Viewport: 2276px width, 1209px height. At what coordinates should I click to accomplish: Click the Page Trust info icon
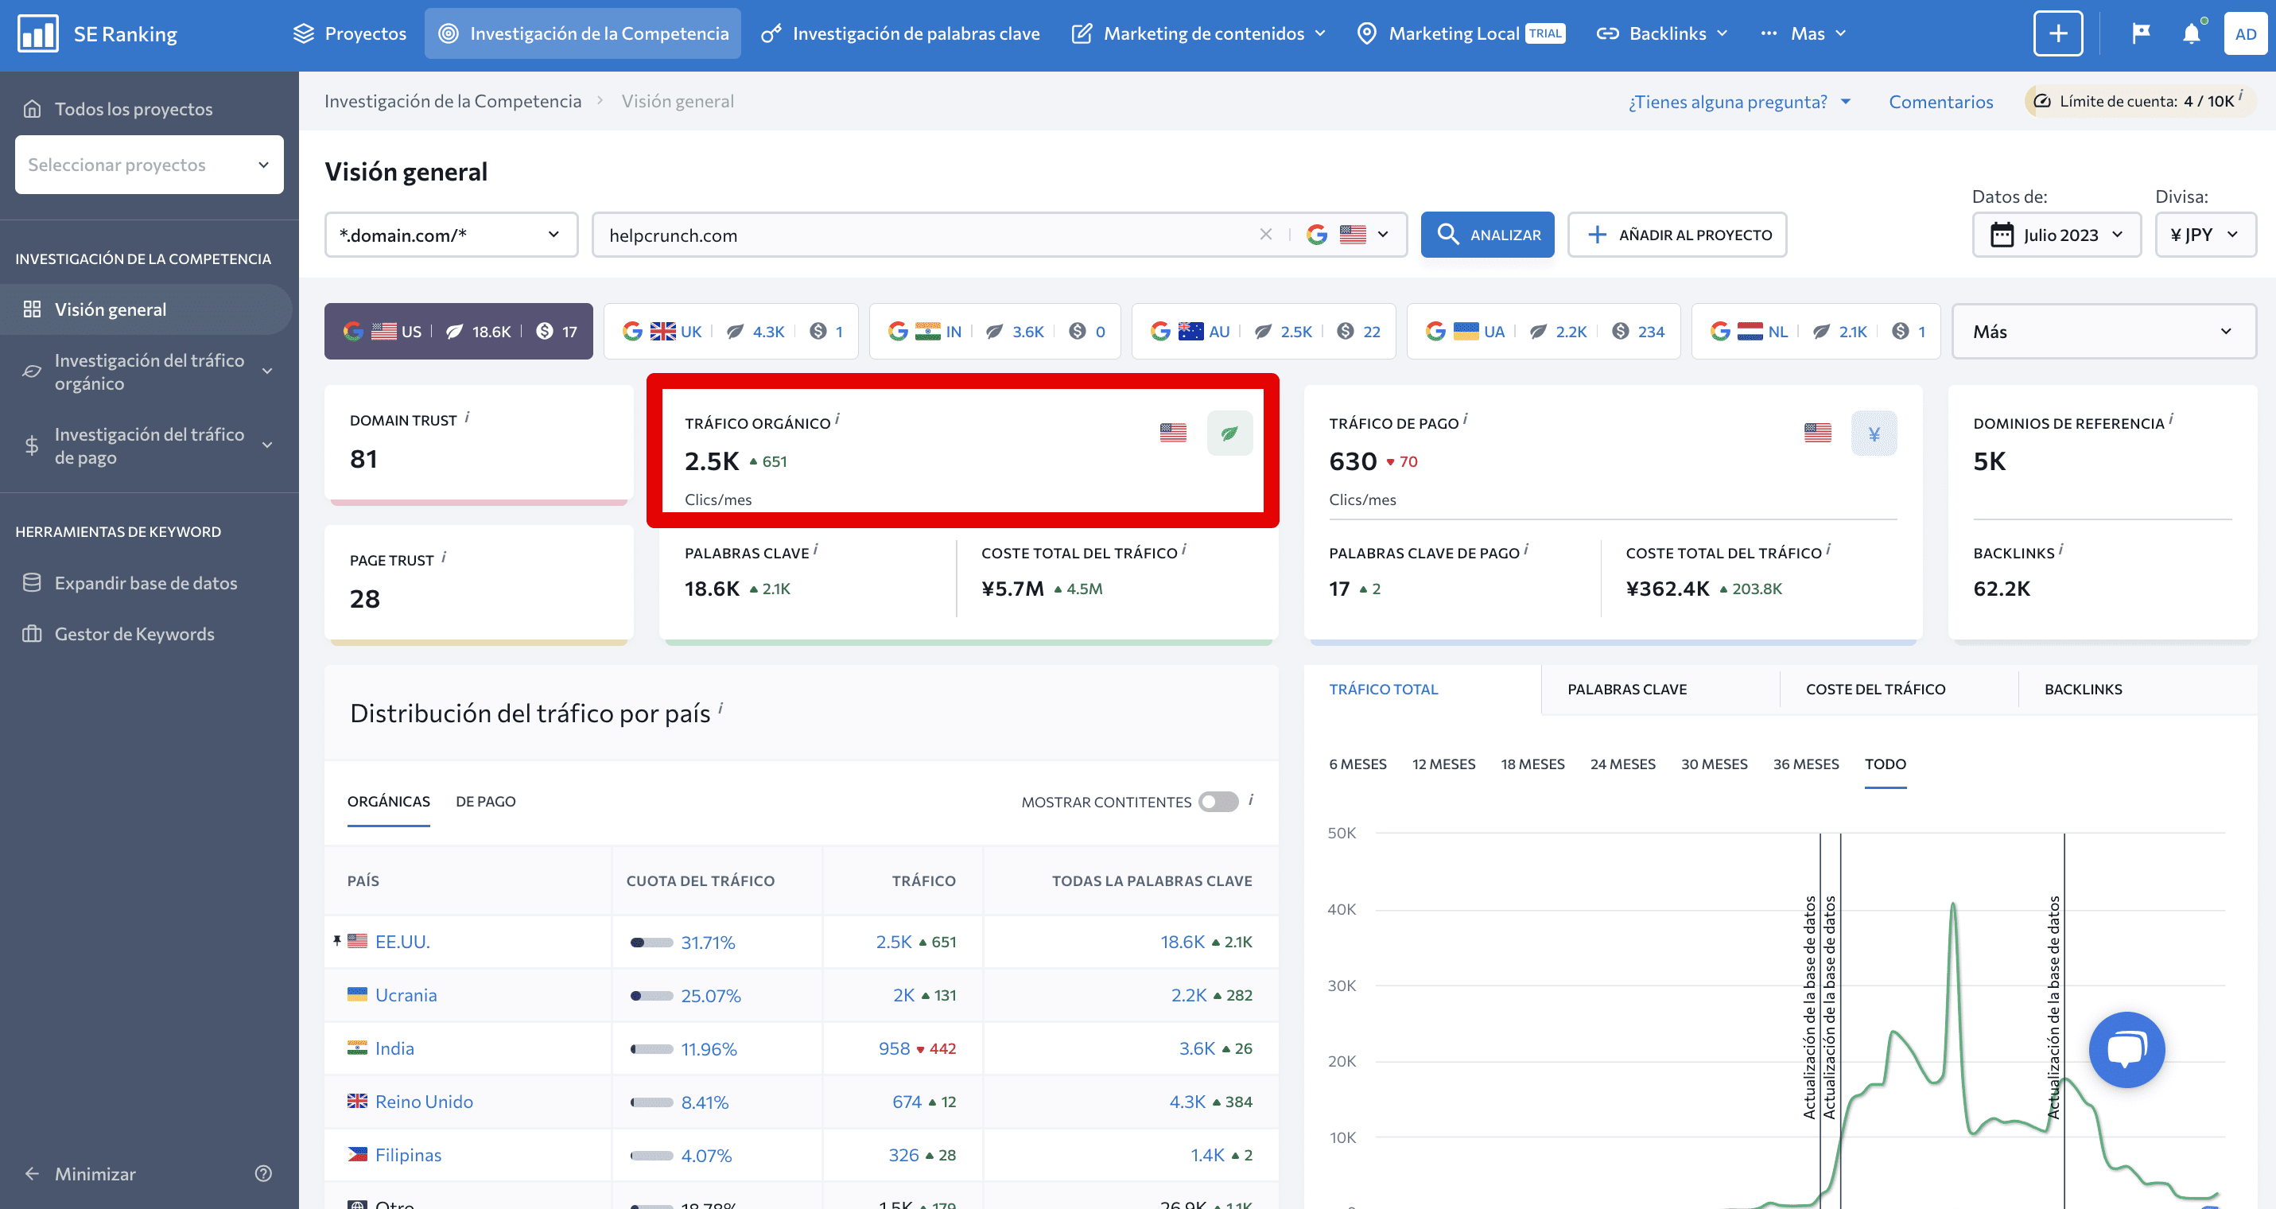coord(444,557)
